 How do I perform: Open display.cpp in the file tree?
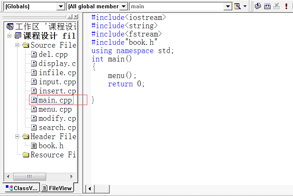tap(57, 64)
